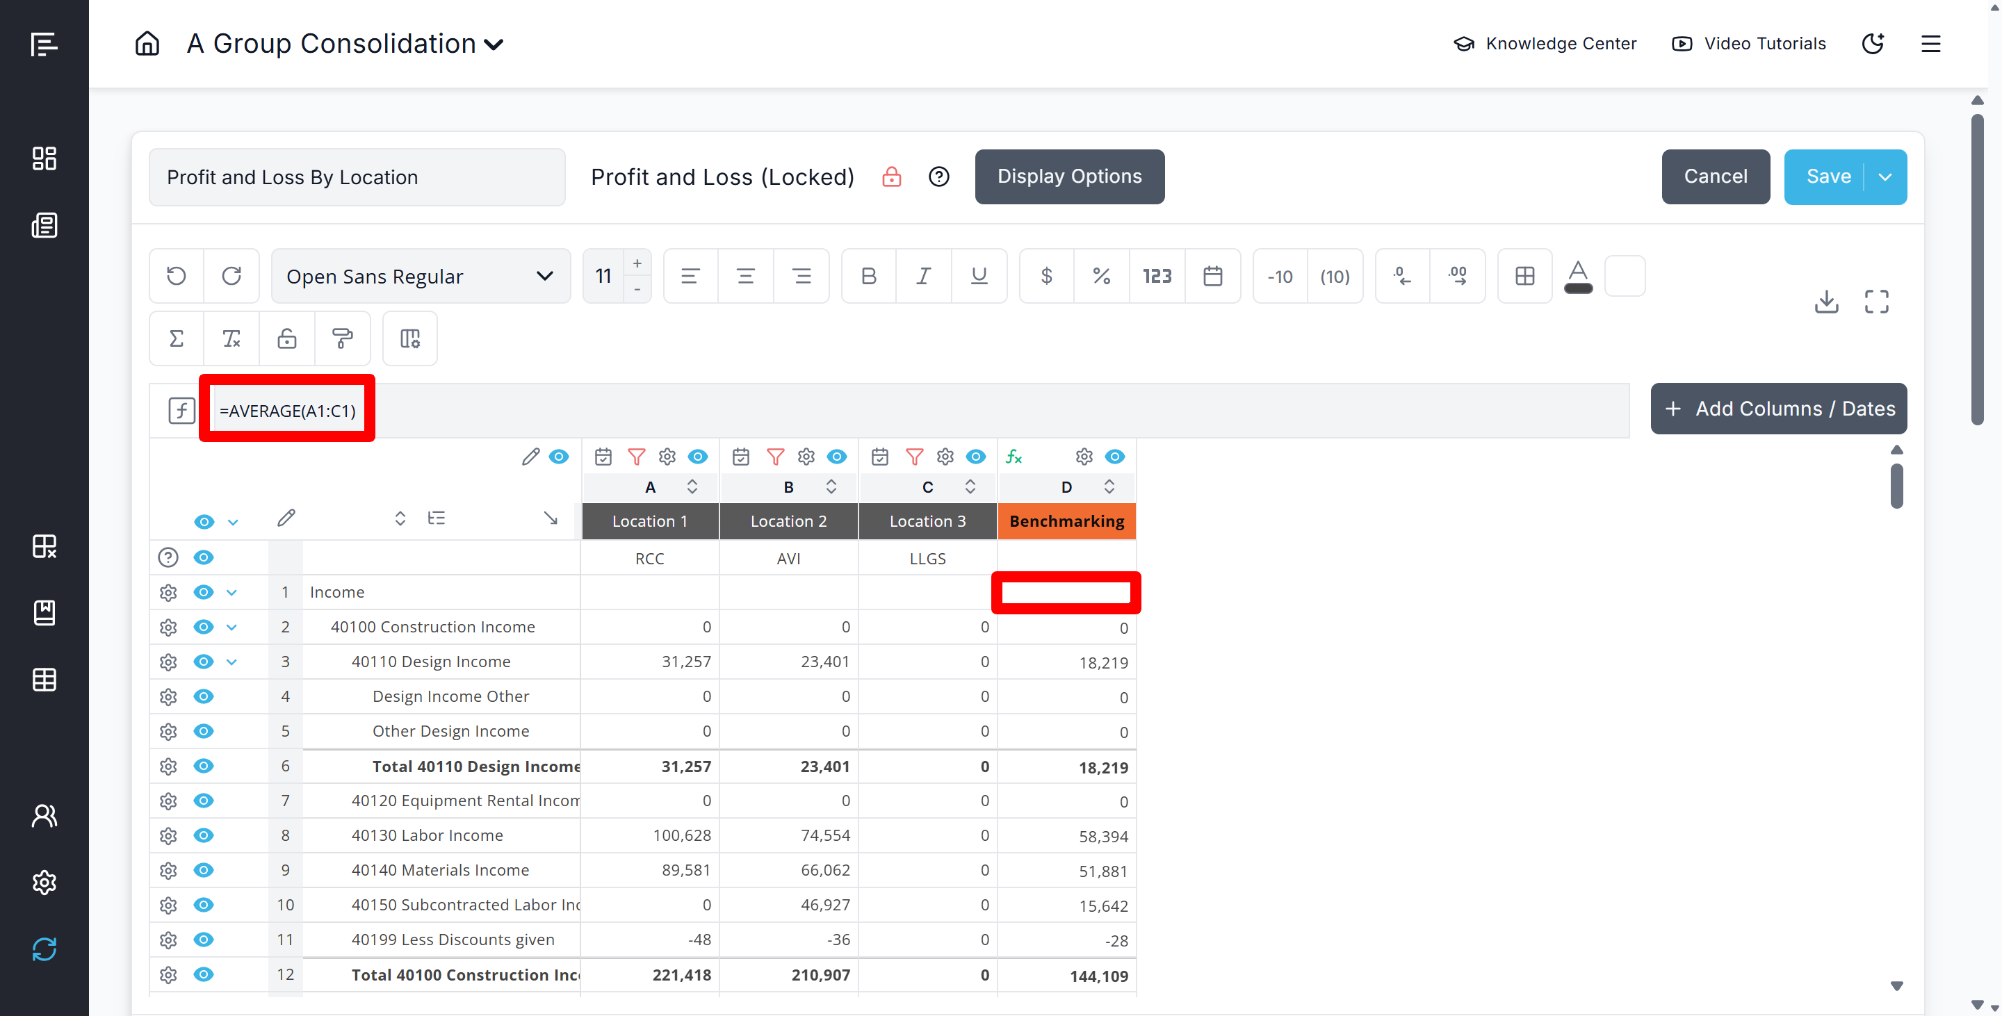
Task: Click the clear formatting icon
Action: [231, 338]
